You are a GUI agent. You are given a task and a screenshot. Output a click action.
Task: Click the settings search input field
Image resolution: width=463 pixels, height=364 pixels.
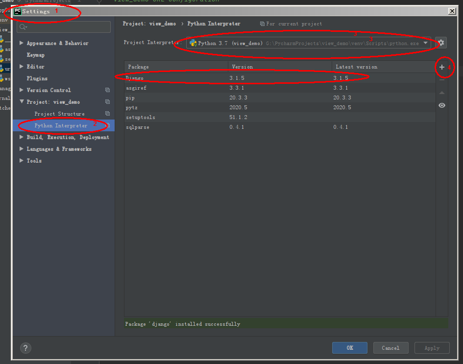pyautogui.click(x=64, y=27)
